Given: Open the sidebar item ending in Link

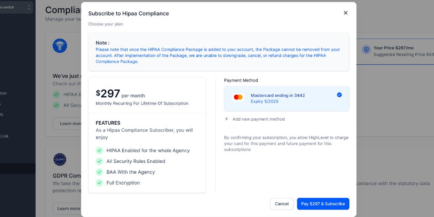Looking at the screenshot, I should [4, 136].
